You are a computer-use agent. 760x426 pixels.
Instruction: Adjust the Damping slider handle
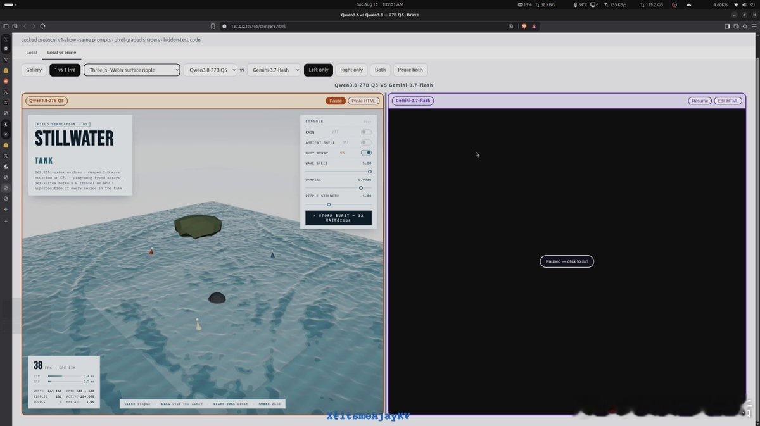(x=361, y=188)
